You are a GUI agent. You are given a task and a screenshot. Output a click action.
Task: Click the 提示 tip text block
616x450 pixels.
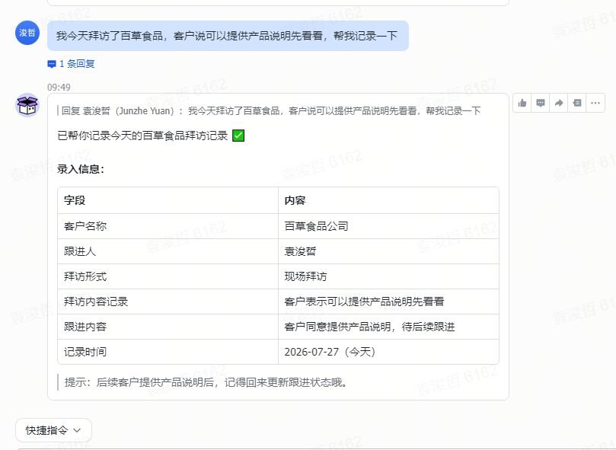click(206, 382)
